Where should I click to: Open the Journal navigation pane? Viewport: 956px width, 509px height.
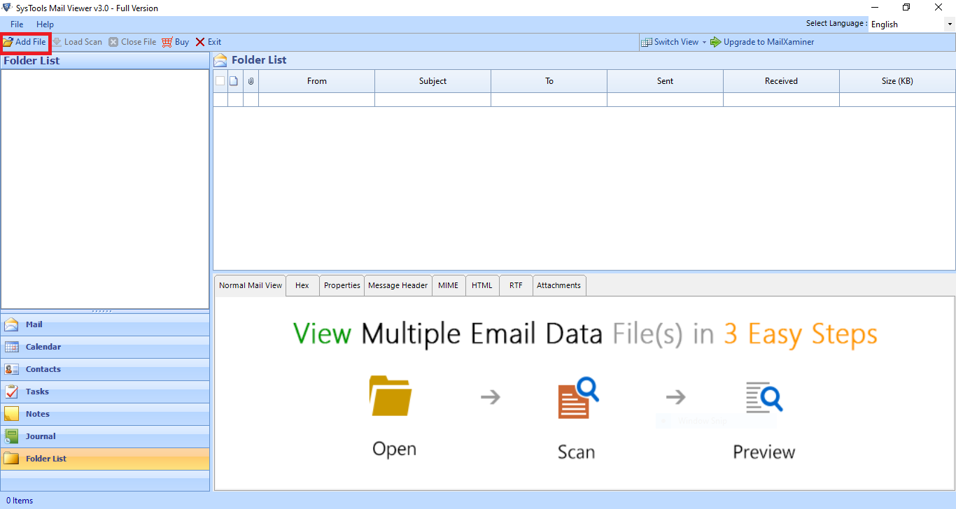pos(105,436)
